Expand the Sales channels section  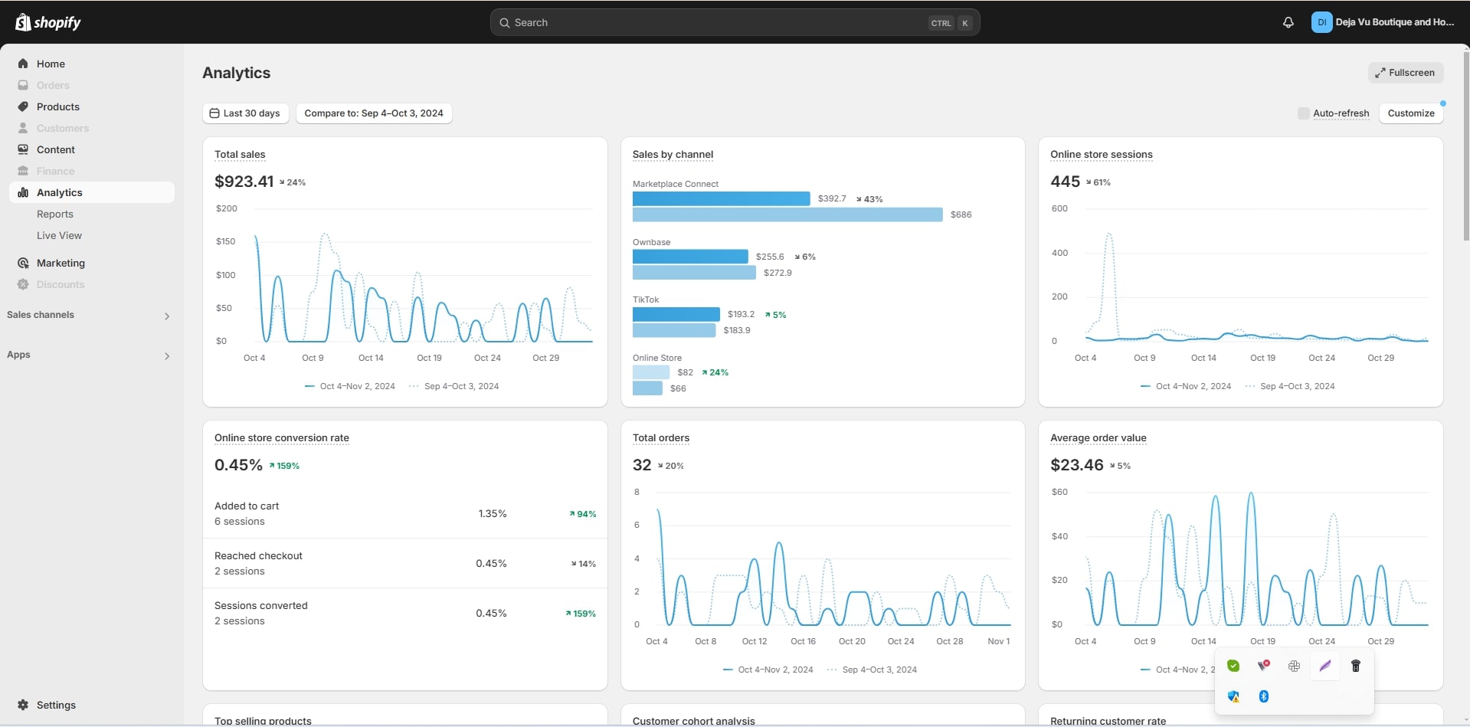(x=166, y=316)
